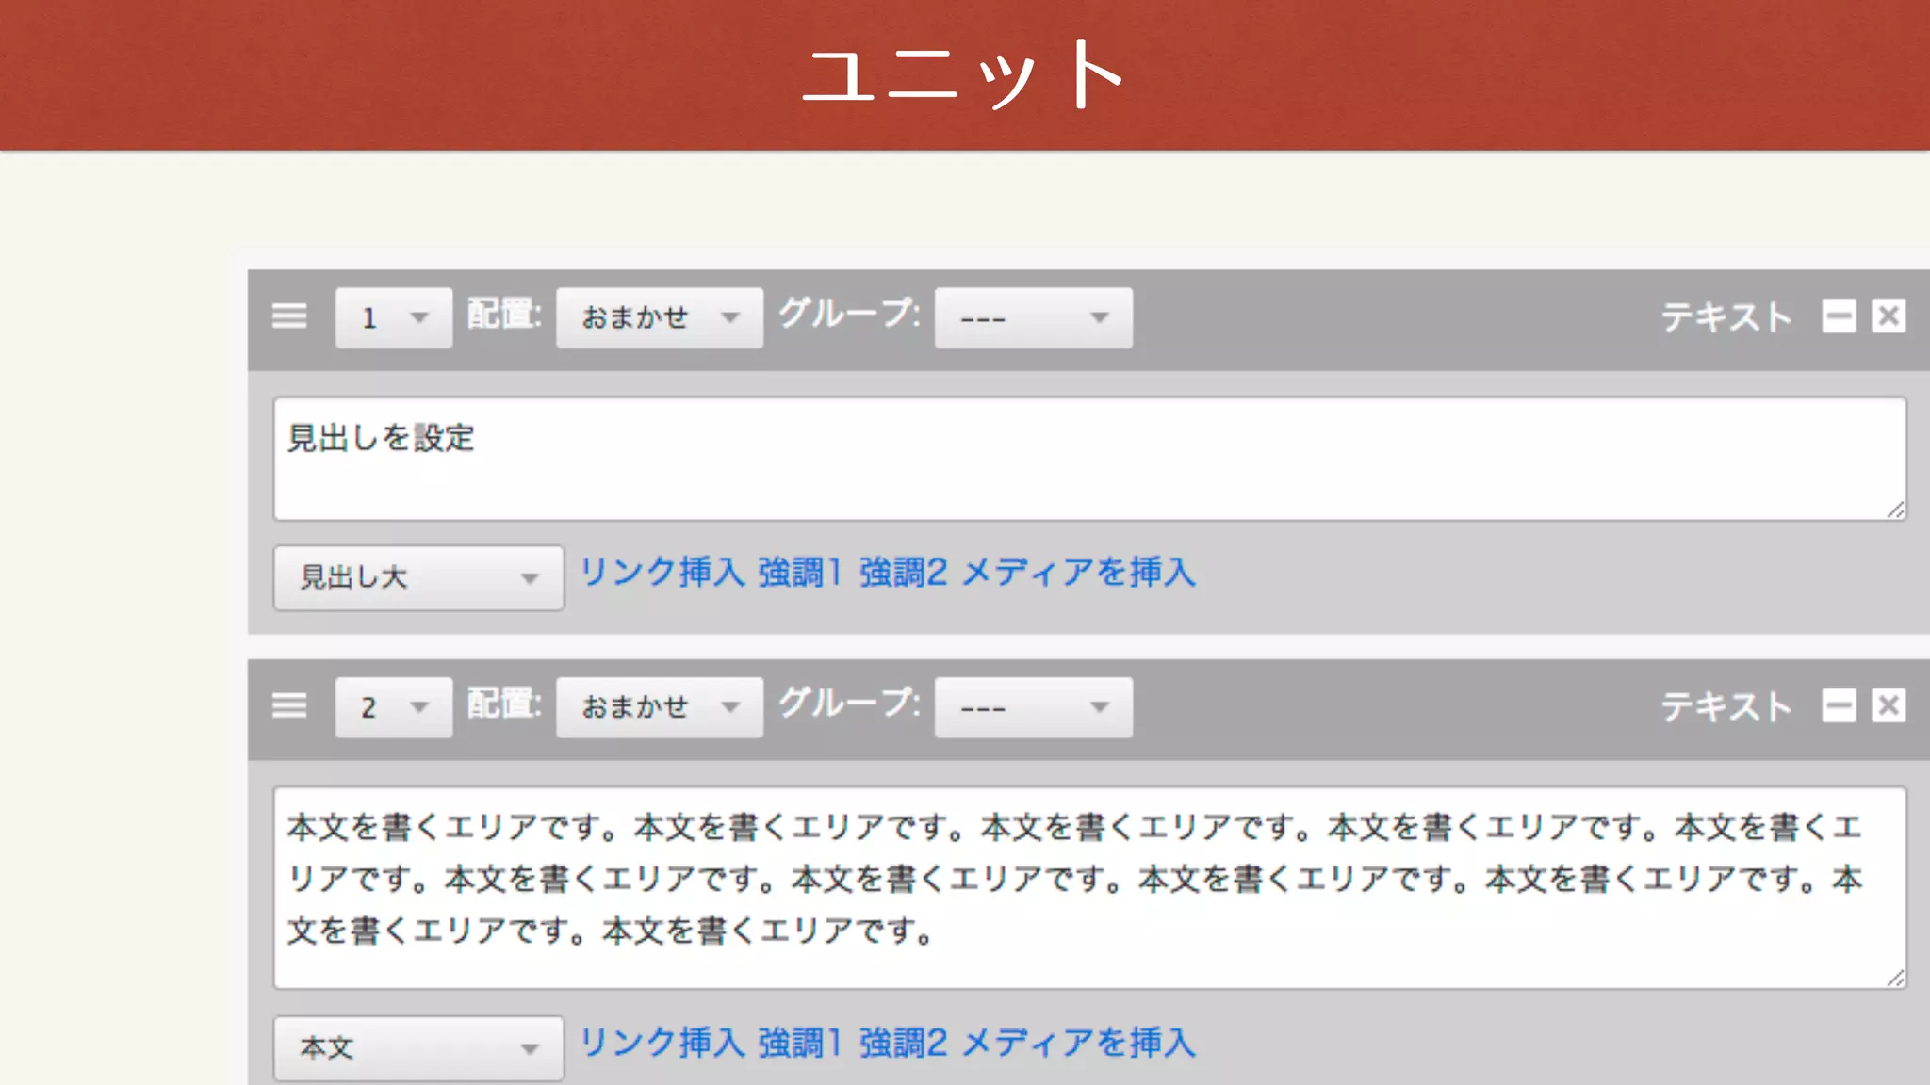Screen dimensions: 1930x1085
Task: Remove unit 2 with its X icon
Action: pyautogui.click(x=1889, y=705)
